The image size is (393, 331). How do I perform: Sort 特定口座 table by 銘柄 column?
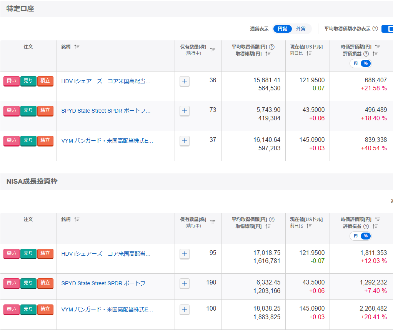click(x=77, y=47)
